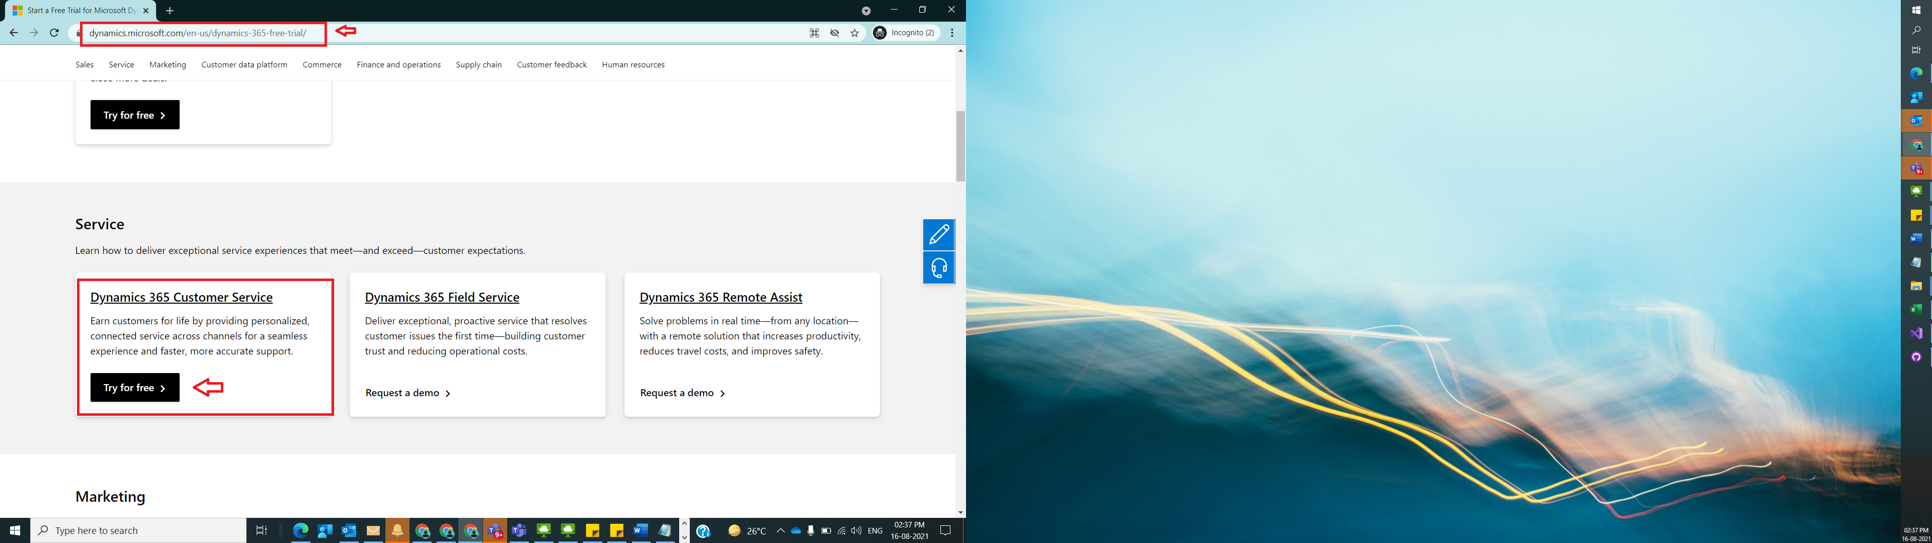Viewport: 1932px width, 543px height.
Task: Open Chrome's three-dot menu
Action: pyautogui.click(x=952, y=33)
